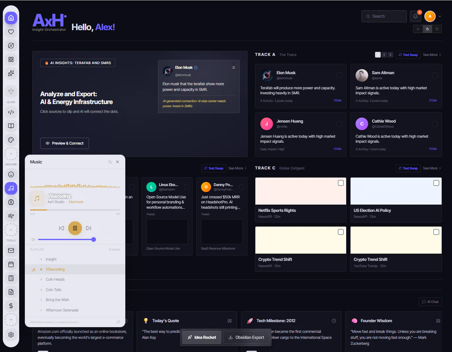Image resolution: width=452 pixels, height=352 pixels.
Task: Open the AI Chat button
Action: pyautogui.click(x=430, y=302)
